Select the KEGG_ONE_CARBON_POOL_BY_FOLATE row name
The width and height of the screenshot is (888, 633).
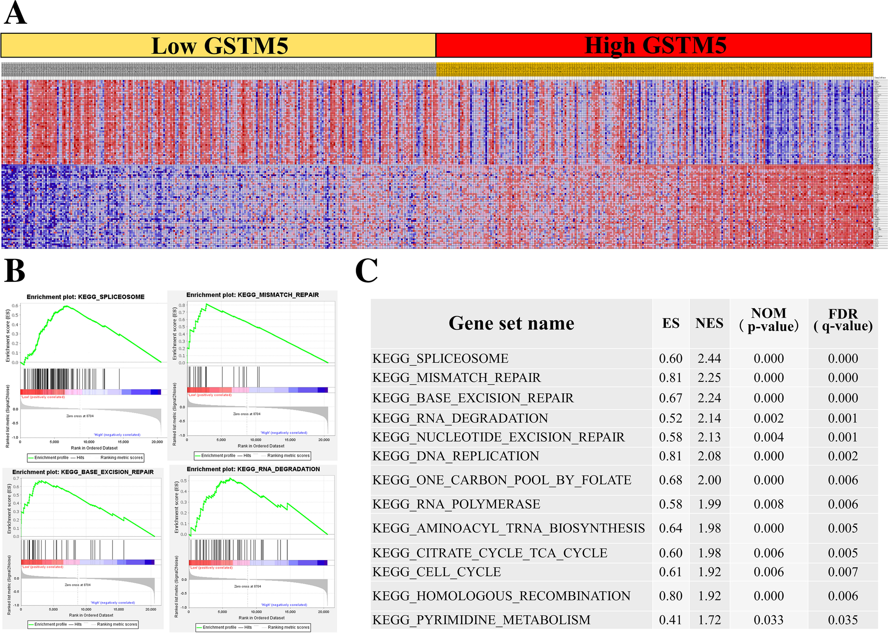tap(502, 480)
